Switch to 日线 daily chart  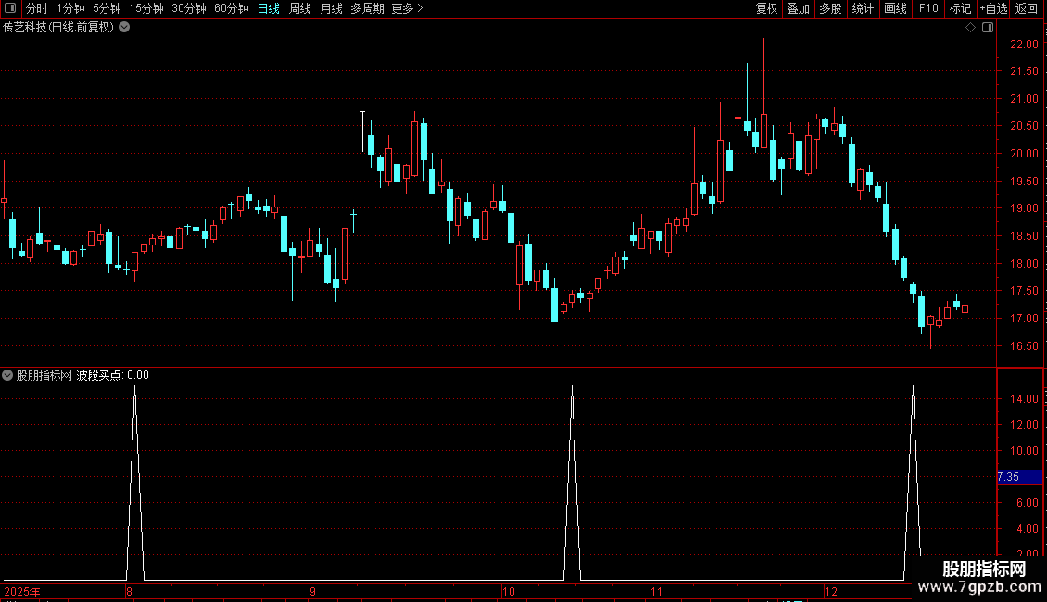[269, 8]
